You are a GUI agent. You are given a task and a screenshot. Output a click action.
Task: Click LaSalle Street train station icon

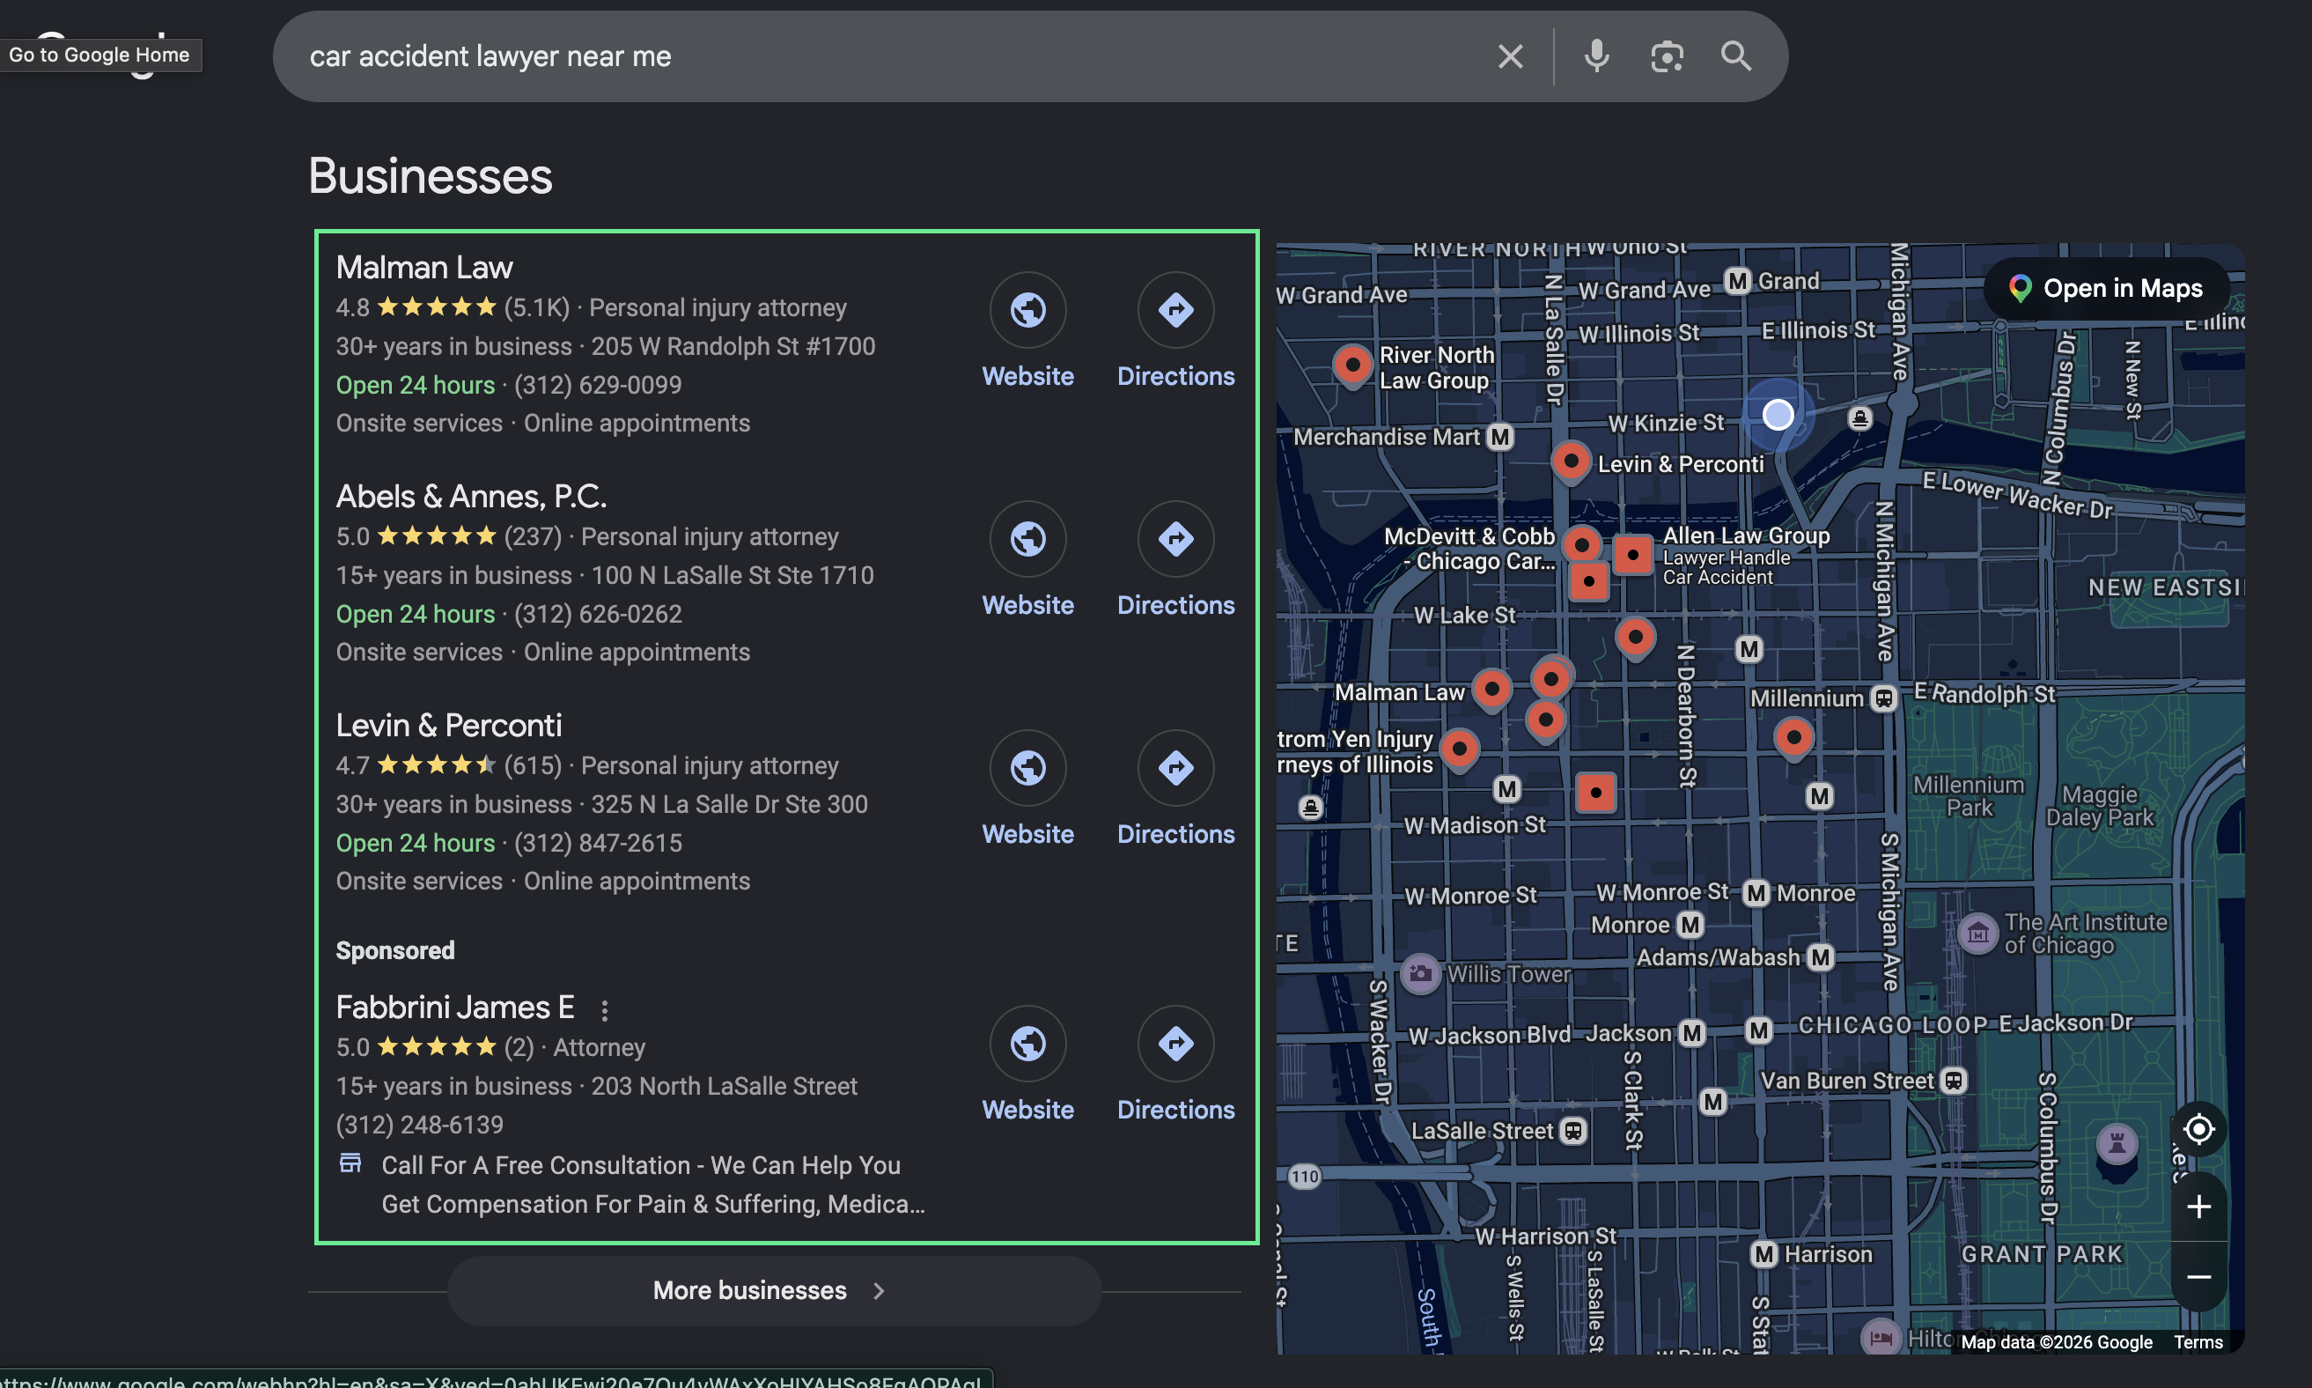[1573, 1132]
